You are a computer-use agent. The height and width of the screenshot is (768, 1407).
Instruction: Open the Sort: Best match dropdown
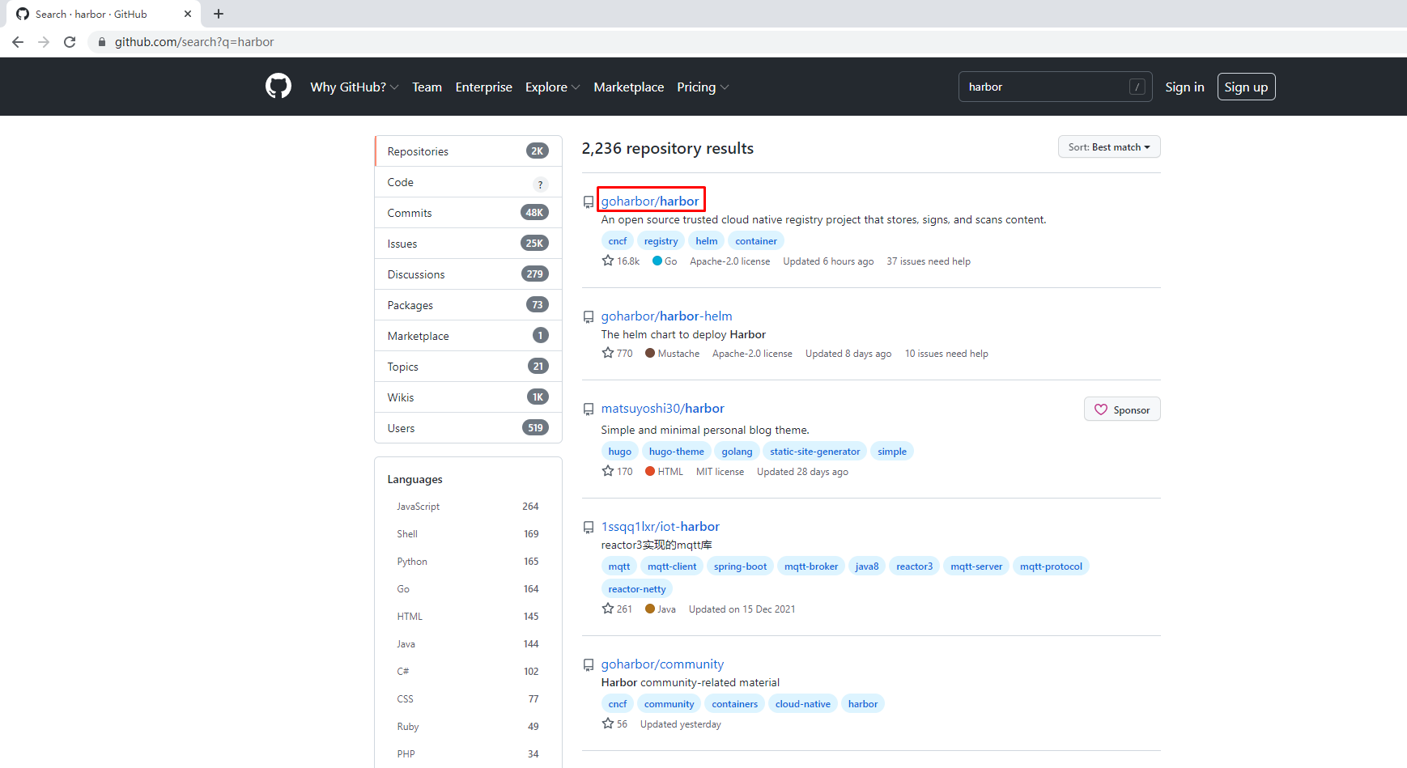pyautogui.click(x=1108, y=147)
